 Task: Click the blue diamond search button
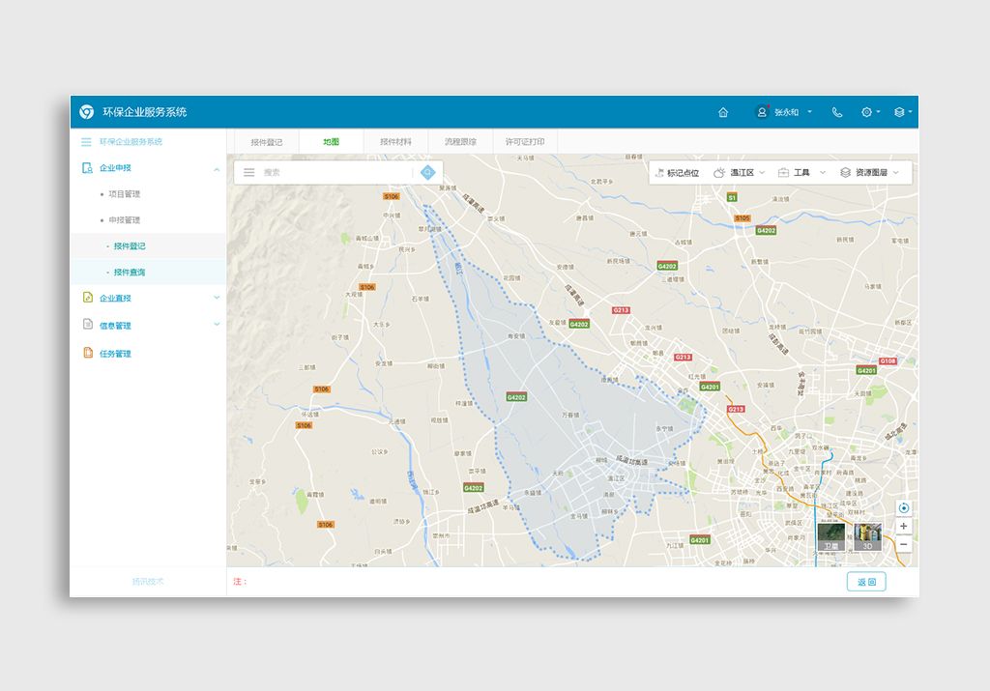click(428, 172)
